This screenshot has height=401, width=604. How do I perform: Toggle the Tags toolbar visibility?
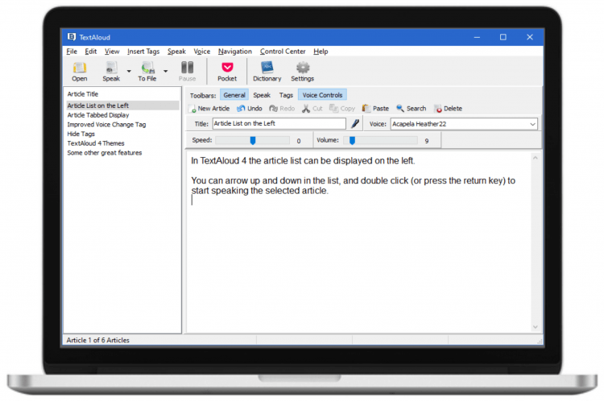coord(286,95)
